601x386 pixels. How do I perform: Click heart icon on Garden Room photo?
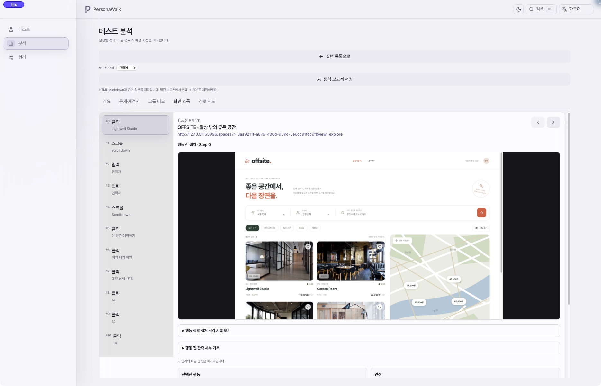380,246
